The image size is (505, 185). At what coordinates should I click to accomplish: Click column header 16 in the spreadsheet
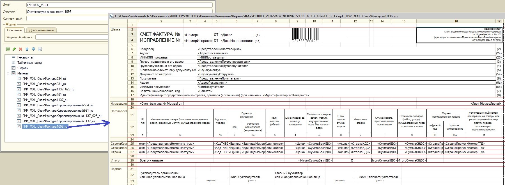(x=456, y=21)
